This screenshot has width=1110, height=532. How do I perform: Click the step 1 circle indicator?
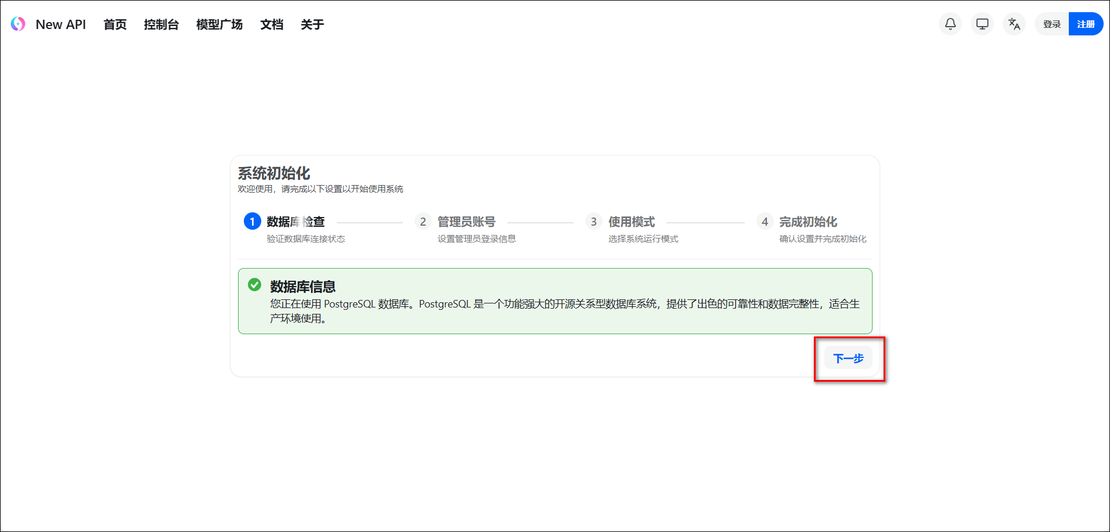[252, 222]
